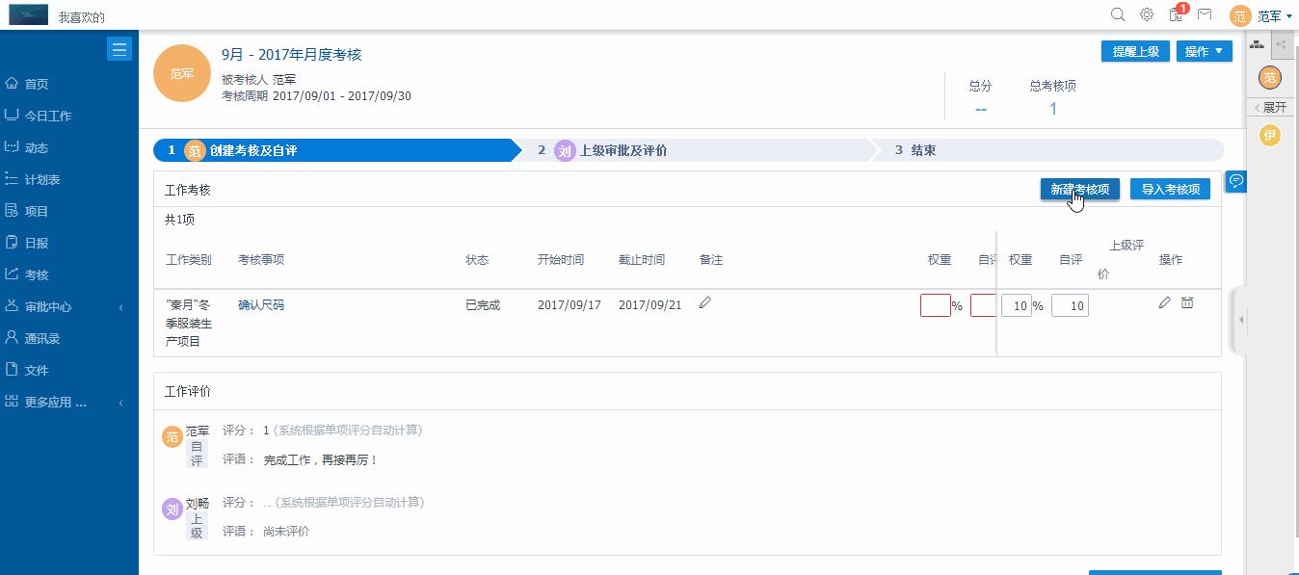
Task: Delete the 确认尺码 item via trash icon
Action: tap(1187, 302)
